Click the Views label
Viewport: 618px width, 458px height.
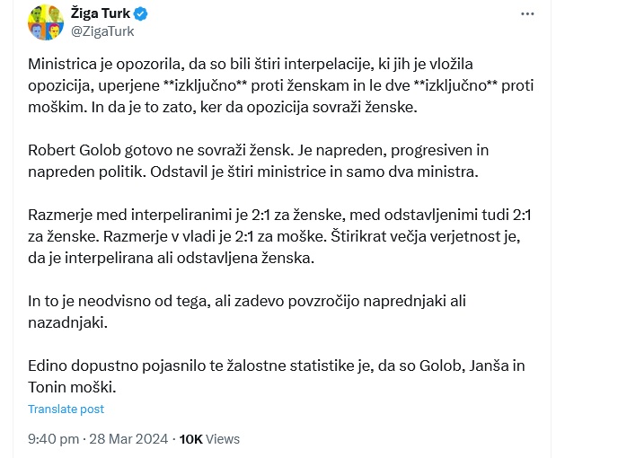click(223, 439)
